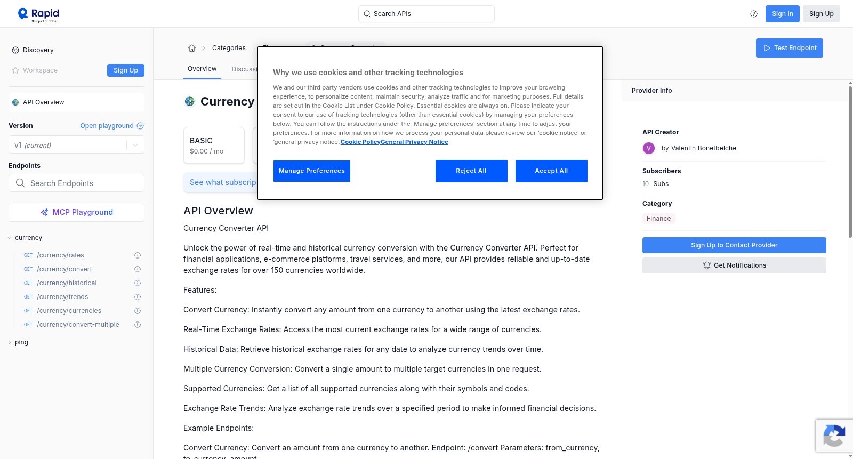Click the Workspace star icon
The image size is (853, 459).
15,70
